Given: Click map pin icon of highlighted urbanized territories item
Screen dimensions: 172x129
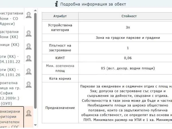Looking at the screenshot, I should 29,113.
